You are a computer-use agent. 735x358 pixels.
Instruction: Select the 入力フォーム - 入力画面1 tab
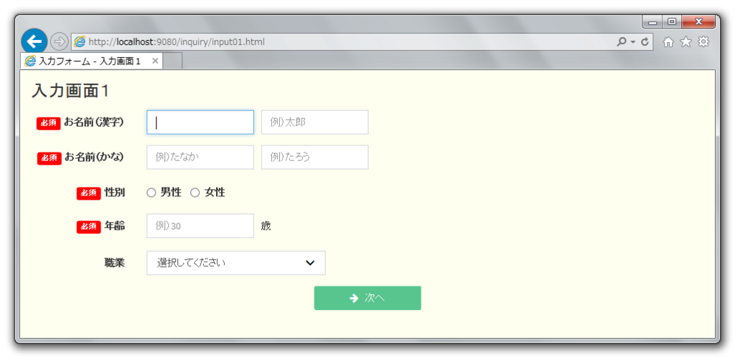tap(92, 62)
